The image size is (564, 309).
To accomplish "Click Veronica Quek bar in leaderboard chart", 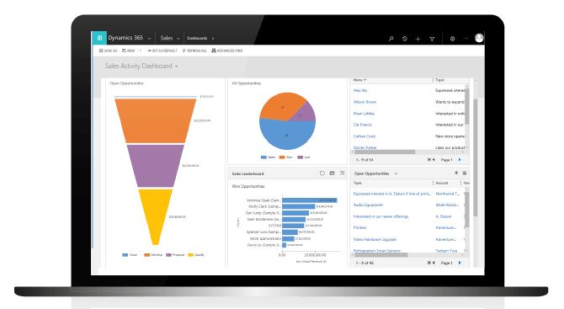I will 309,200.
